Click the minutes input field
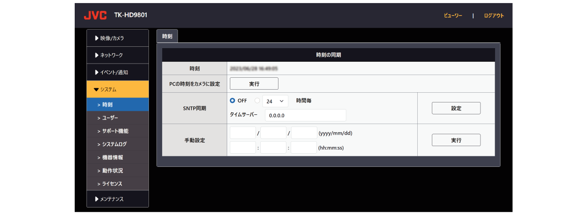587x215 pixels. click(x=274, y=147)
